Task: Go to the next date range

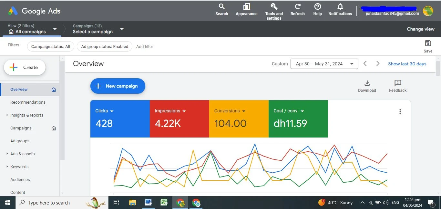Action: coord(378,64)
